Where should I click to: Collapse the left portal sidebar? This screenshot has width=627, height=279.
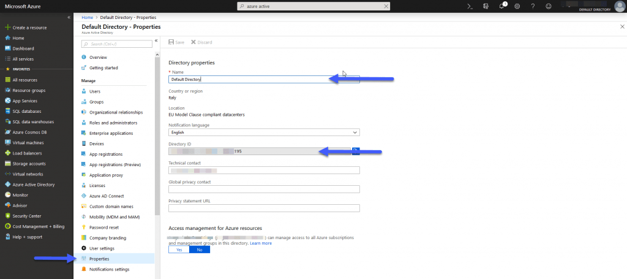tap(69, 18)
